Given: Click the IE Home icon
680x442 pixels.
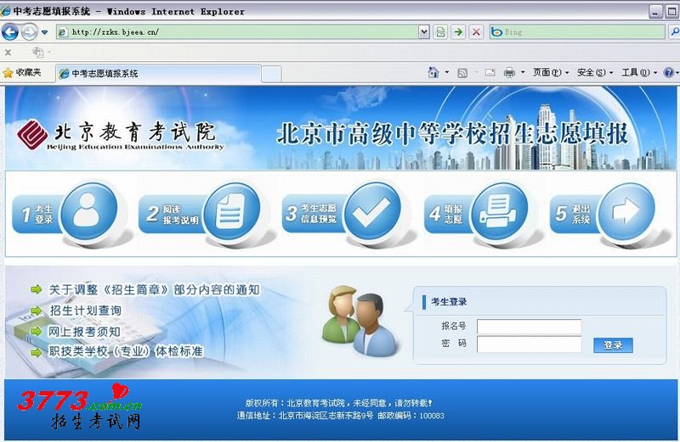Looking at the screenshot, I should (x=433, y=73).
